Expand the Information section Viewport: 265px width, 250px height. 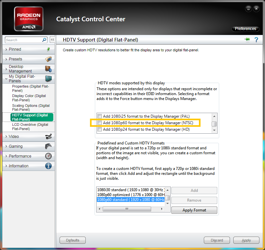6,166
